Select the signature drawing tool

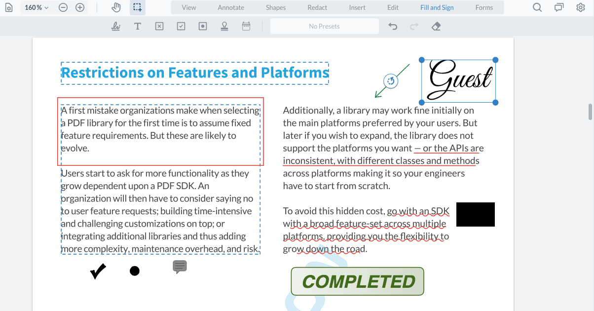pyautogui.click(x=115, y=26)
